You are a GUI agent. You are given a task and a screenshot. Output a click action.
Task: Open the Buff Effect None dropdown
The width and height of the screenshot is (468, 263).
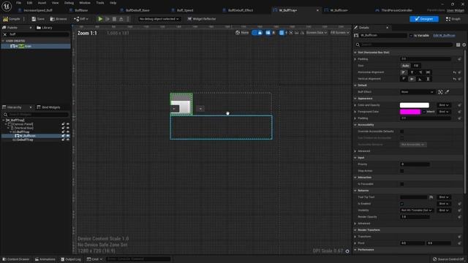418,92
